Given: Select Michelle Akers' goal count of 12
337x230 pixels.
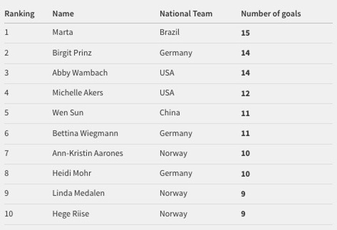Looking at the screenshot, I should [x=245, y=93].
